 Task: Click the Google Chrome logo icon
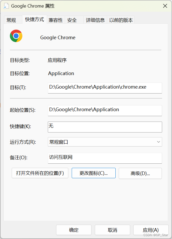[16, 36]
